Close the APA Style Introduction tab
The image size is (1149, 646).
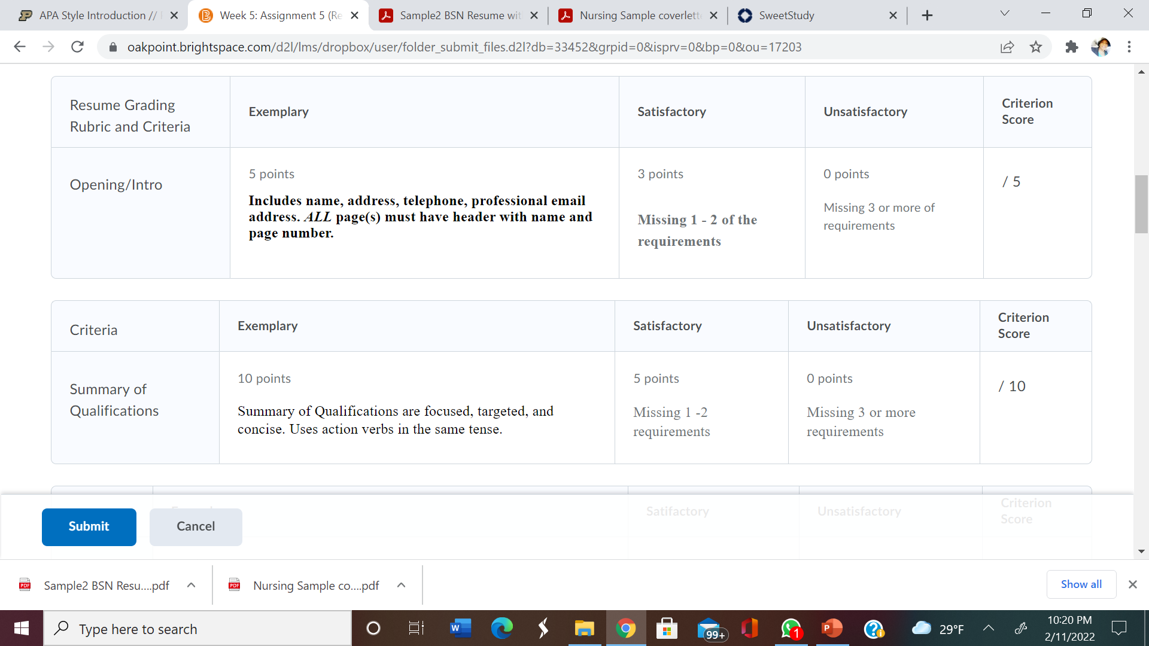(174, 16)
